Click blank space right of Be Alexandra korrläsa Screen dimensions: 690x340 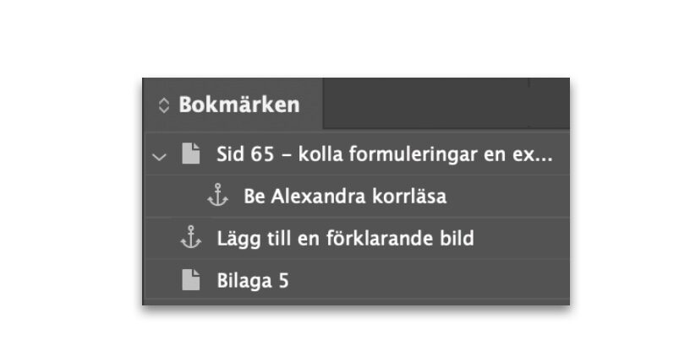pyautogui.click(x=508, y=196)
